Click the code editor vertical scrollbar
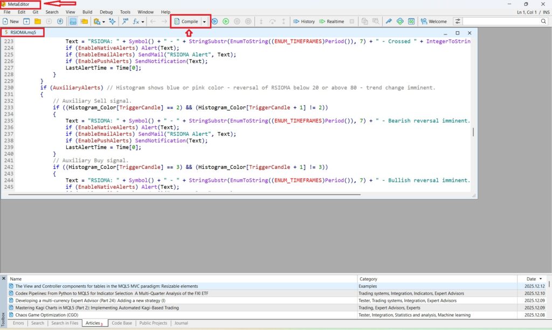The width and height of the screenshot is (552, 330). pos(474,132)
